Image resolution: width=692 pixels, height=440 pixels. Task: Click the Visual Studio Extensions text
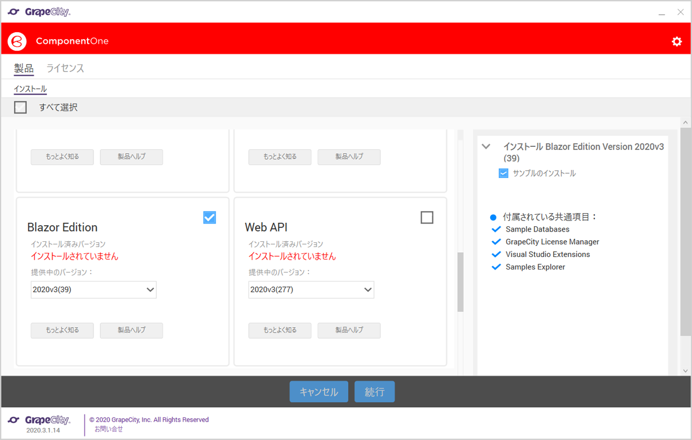pyautogui.click(x=548, y=255)
